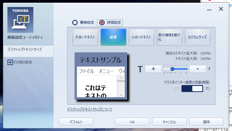The width and height of the screenshot is (232, 131).
Task: Open the デスクトップテキストサイズについて link
Action: [x=90, y=109]
